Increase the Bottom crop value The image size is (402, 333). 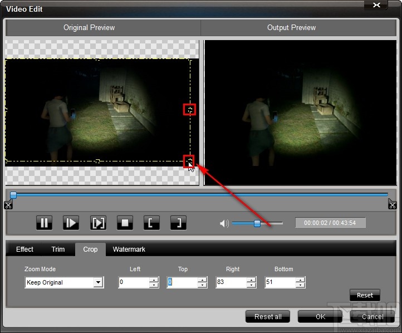click(300, 280)
